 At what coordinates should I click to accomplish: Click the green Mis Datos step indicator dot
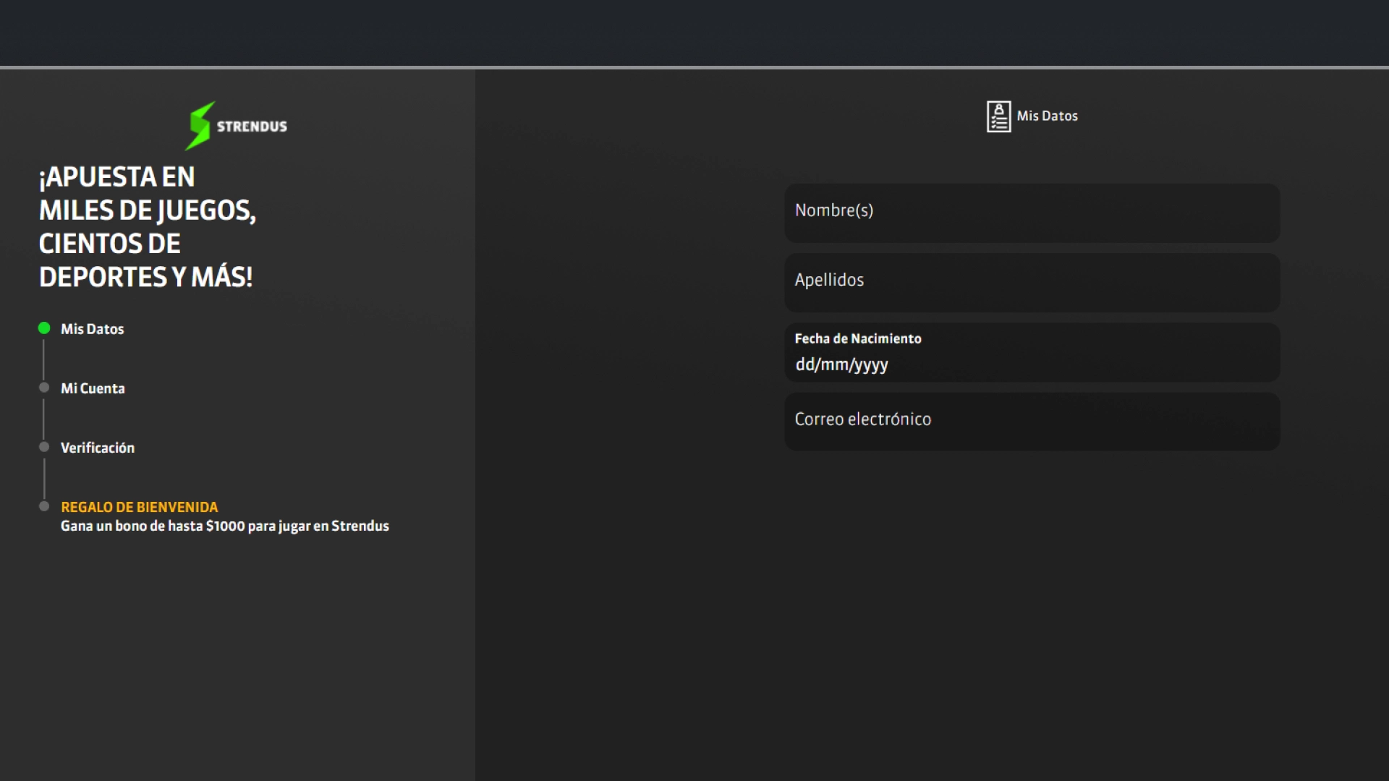pyautogui.click(x=44, y=328)
